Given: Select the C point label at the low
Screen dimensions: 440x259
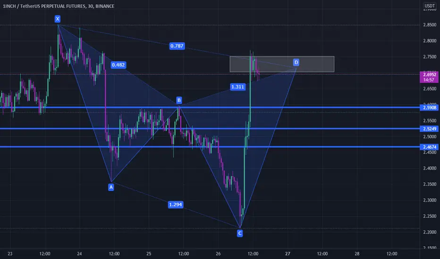Looking at the screenshot, I should pyautogui.click(x=240, y=233).
